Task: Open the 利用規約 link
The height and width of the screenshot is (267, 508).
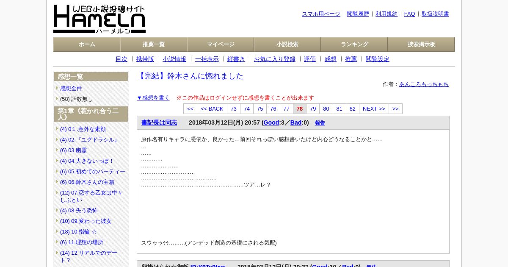Action: (387, 14)
